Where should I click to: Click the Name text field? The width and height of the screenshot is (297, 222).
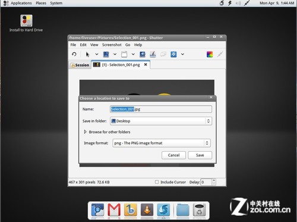coord(161,109)
